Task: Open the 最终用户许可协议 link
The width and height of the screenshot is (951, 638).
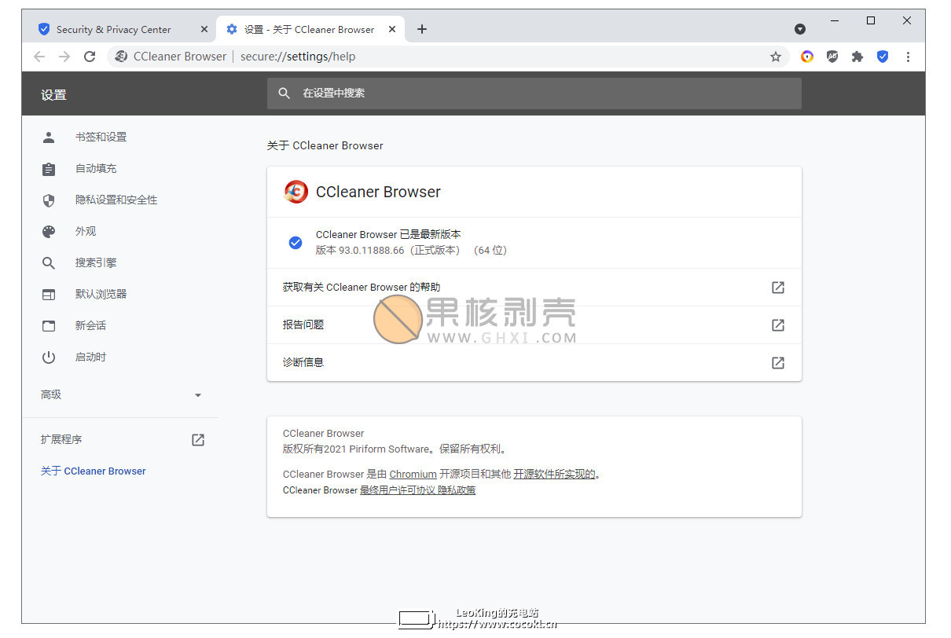Action: [x=397, y=490]
